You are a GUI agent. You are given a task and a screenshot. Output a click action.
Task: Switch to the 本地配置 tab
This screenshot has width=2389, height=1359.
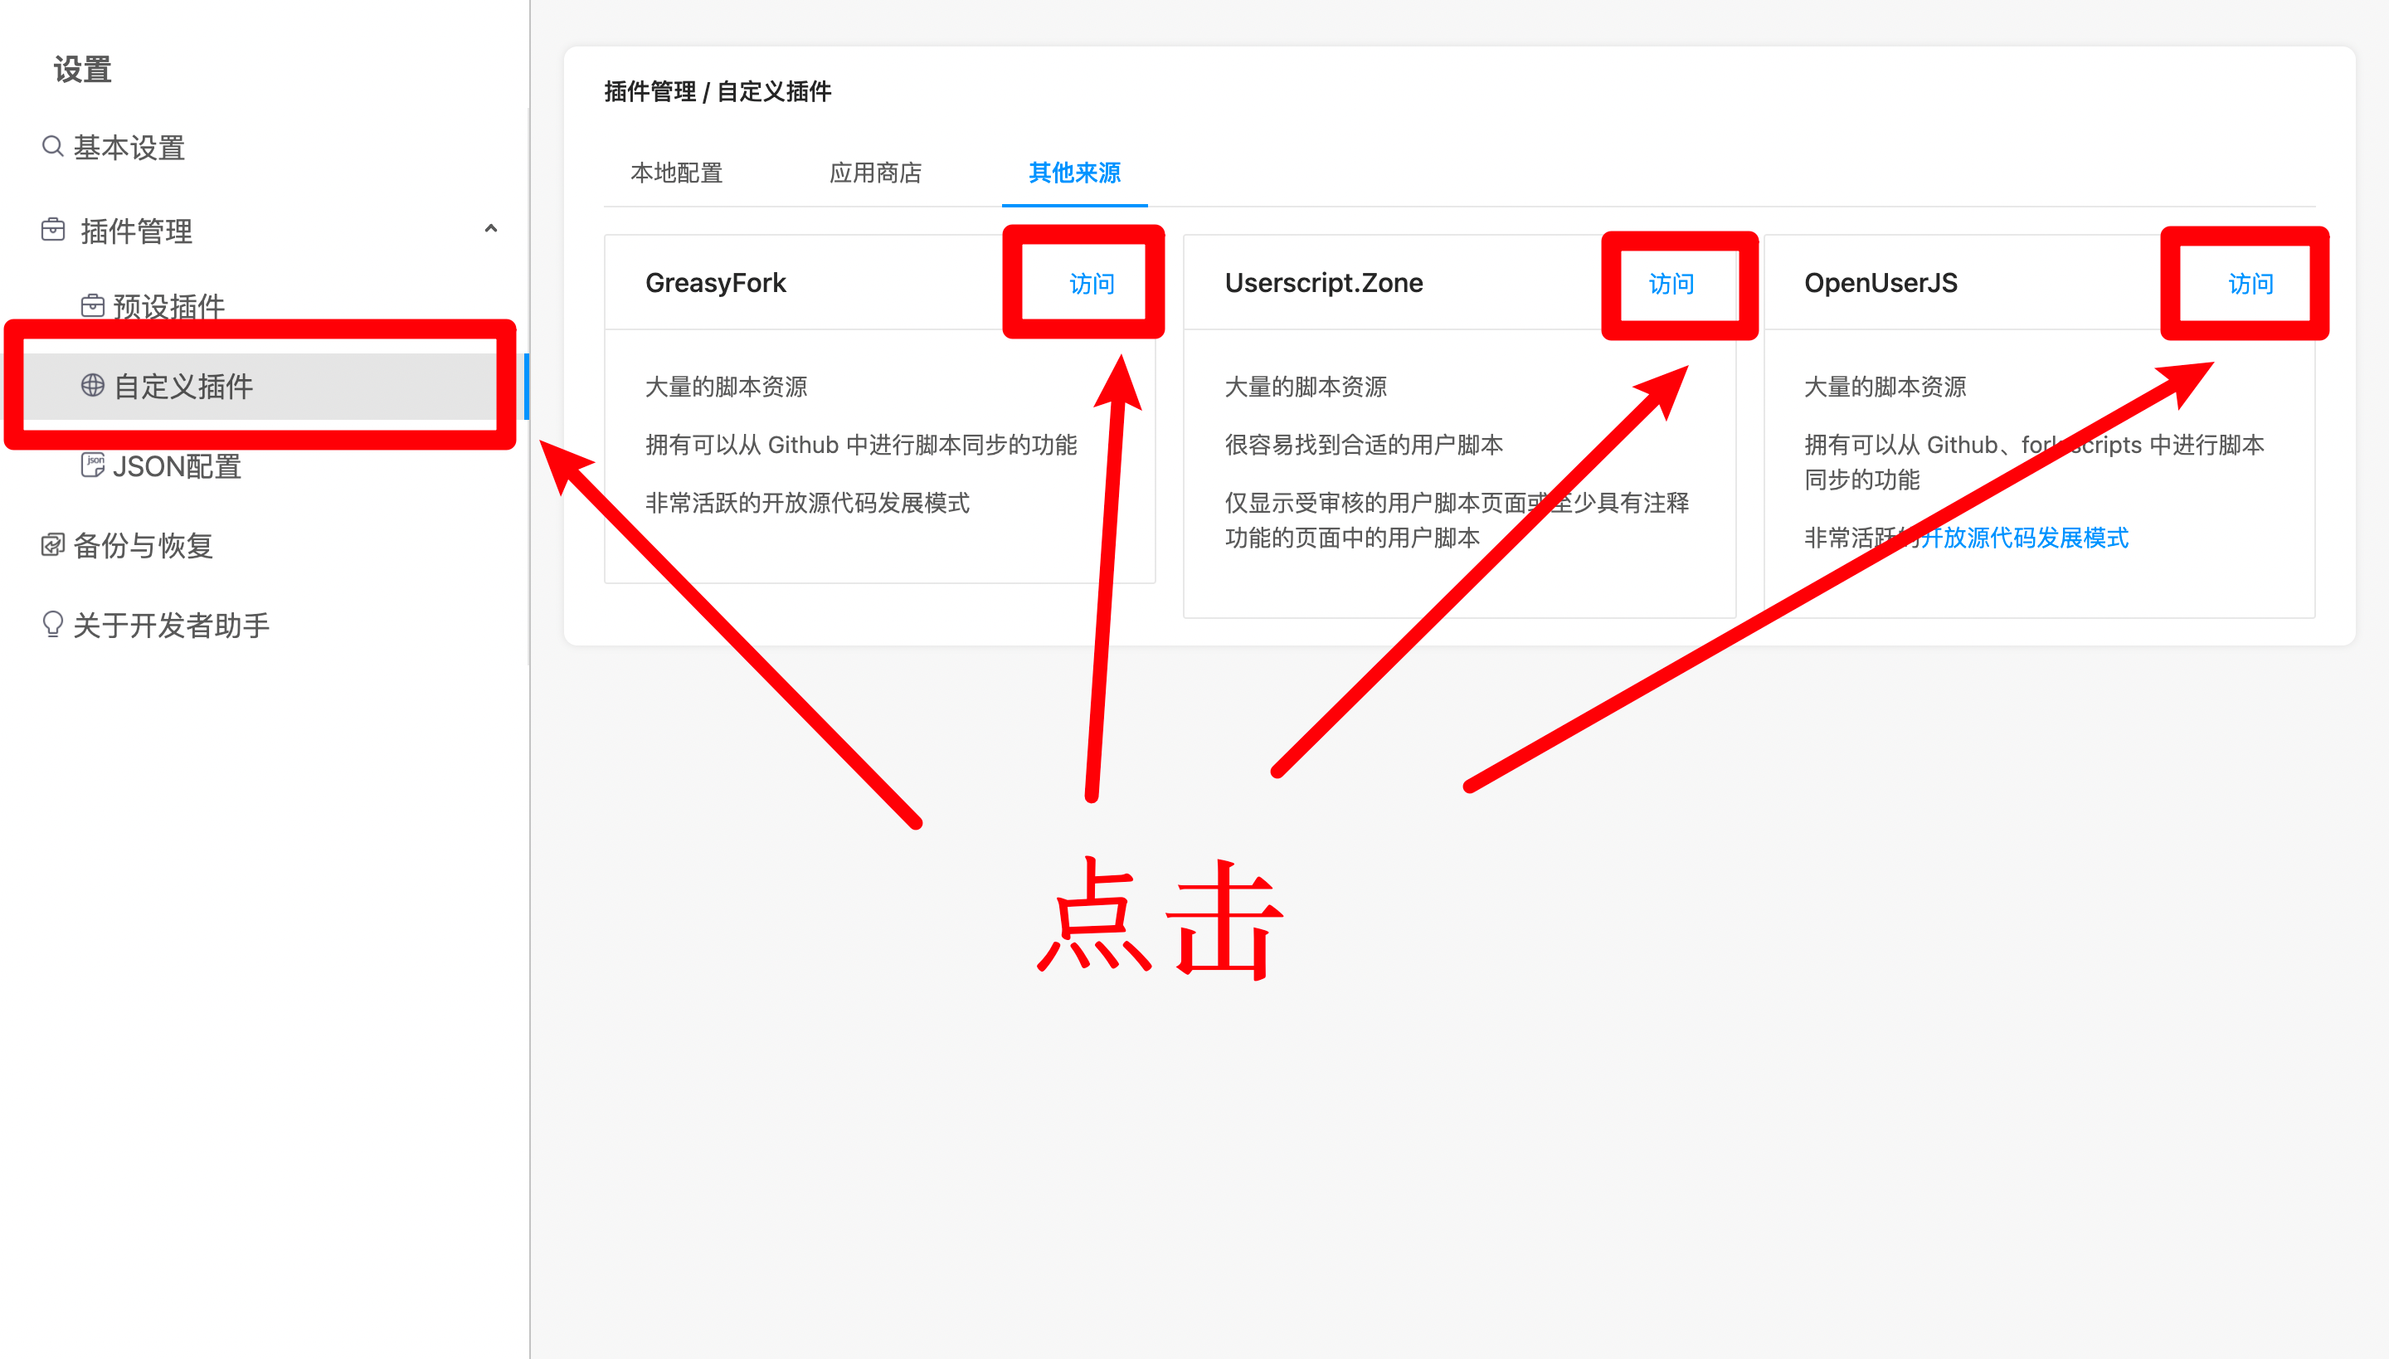point(677,173)
